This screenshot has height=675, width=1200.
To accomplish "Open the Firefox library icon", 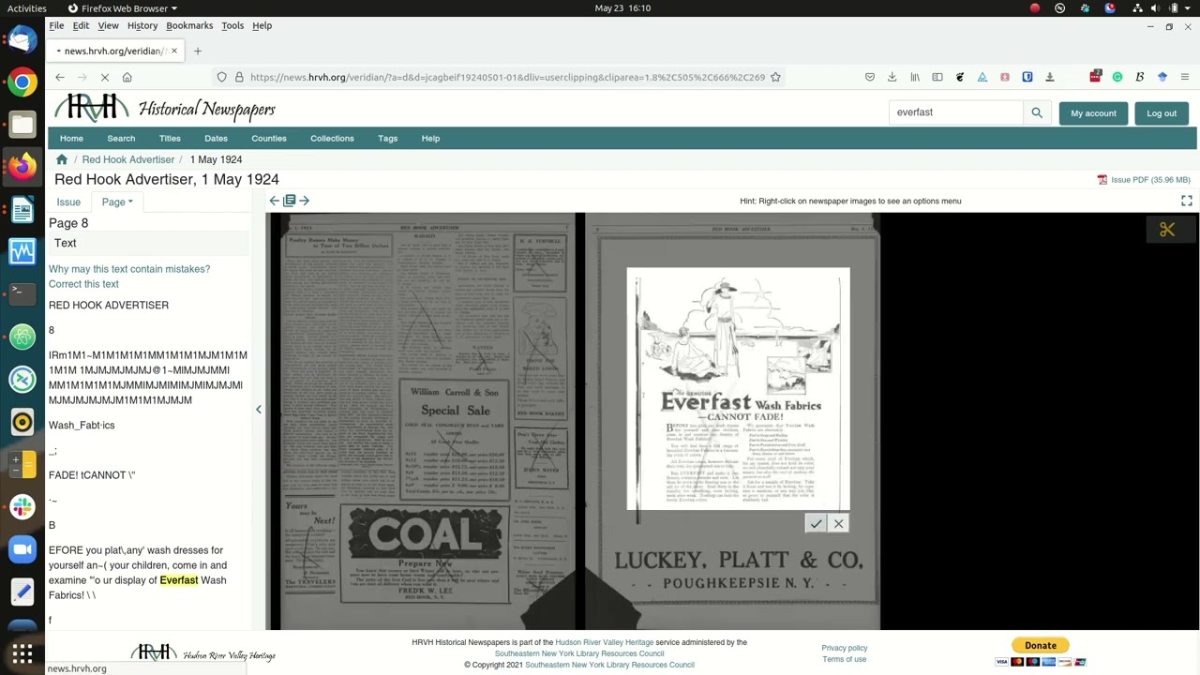I will [915, 77].
